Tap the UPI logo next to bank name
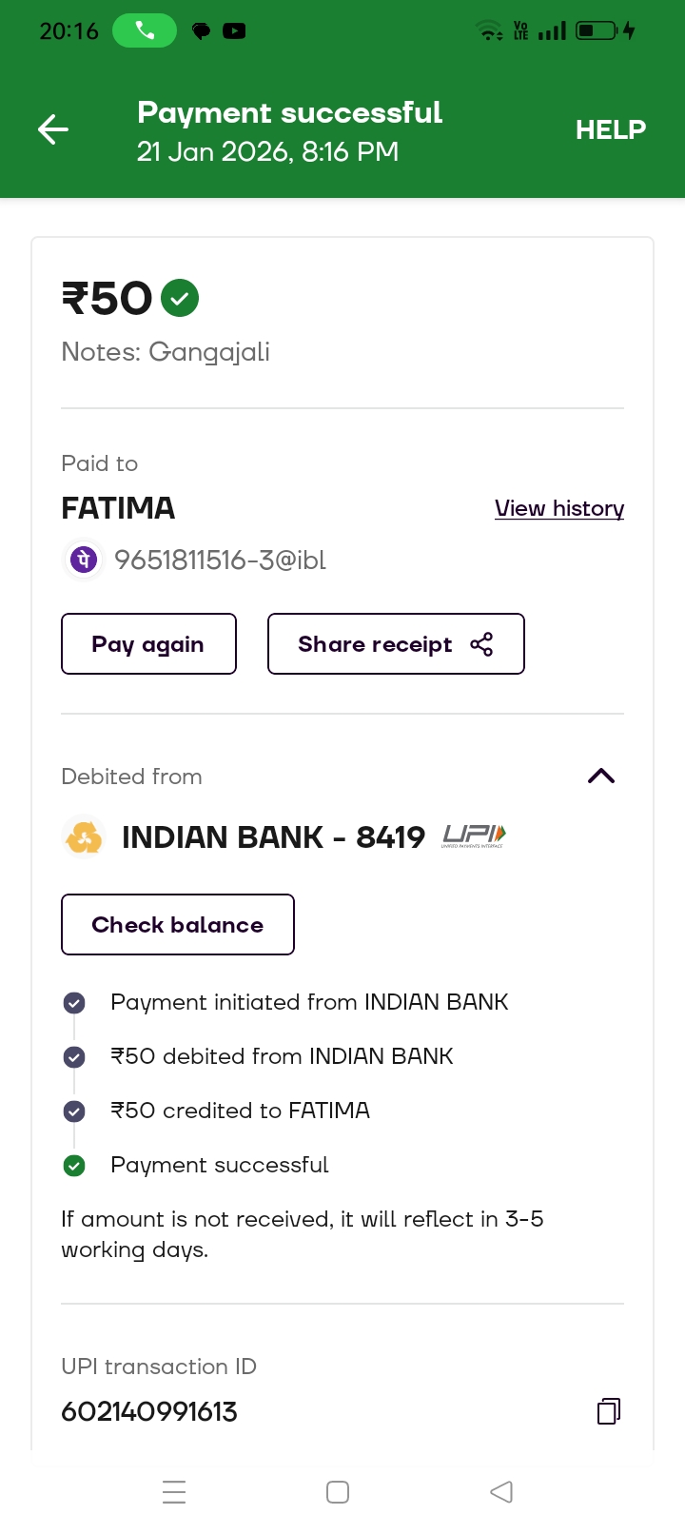 tap(474, 836)
